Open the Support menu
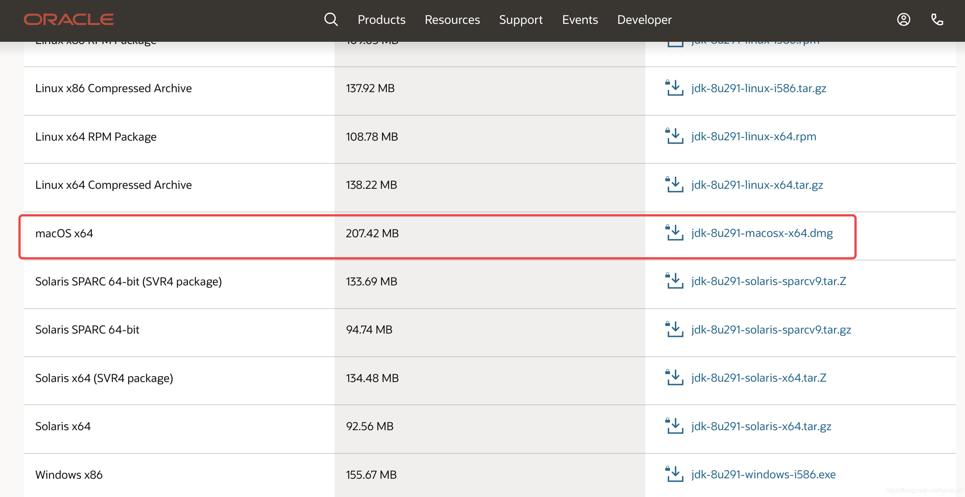Screen dimensions: 965x497 (521, 19)
